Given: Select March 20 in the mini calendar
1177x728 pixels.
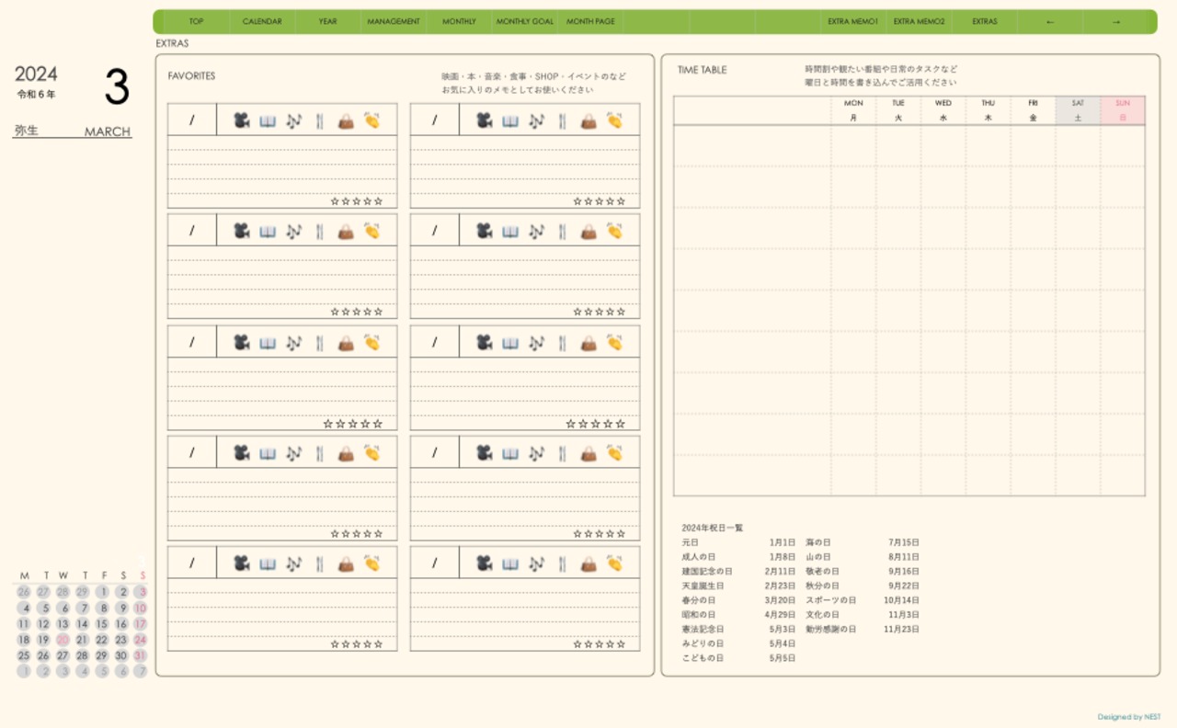Looking at the screenshot, I should pos(63,640).
